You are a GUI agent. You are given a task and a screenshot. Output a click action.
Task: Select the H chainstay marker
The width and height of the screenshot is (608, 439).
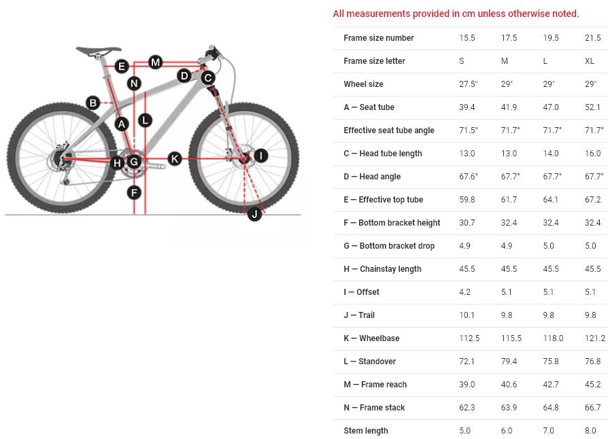pos(118,162)
